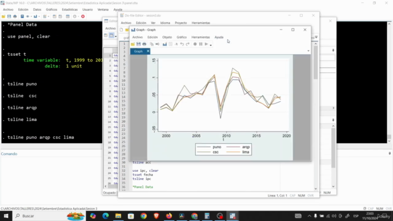This screenshot has width=393, height=221.
Task: Graph window icon in Stata main toolbar
Action: point(35,17)
